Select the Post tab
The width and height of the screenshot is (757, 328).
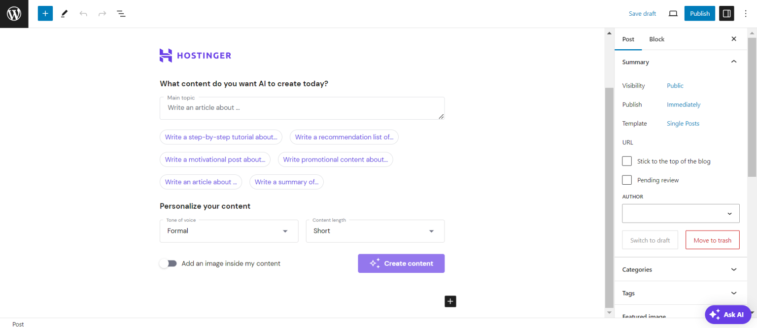628,39
